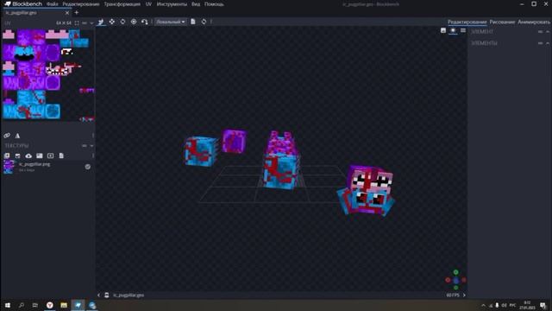Viewport: 552px width, 311px height.
Task: Collapse the UV panel chevron
Action: pos(91,23)
